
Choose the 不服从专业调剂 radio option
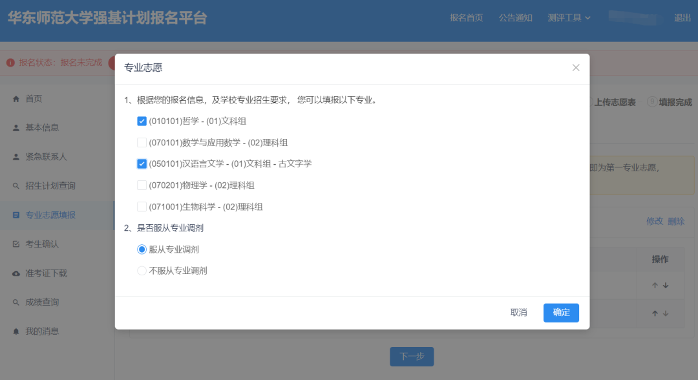142,271
